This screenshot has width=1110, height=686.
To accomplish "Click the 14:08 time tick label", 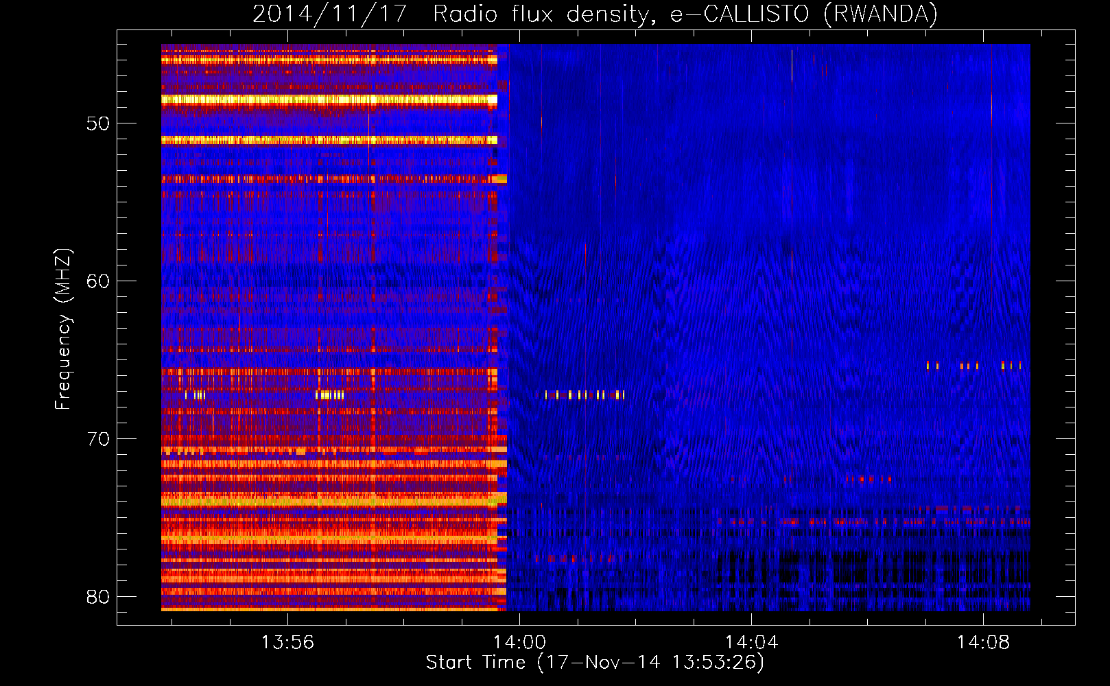I will (x=983, y=642).
